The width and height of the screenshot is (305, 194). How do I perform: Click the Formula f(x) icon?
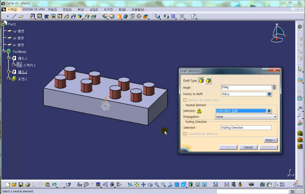pos(80,184)
